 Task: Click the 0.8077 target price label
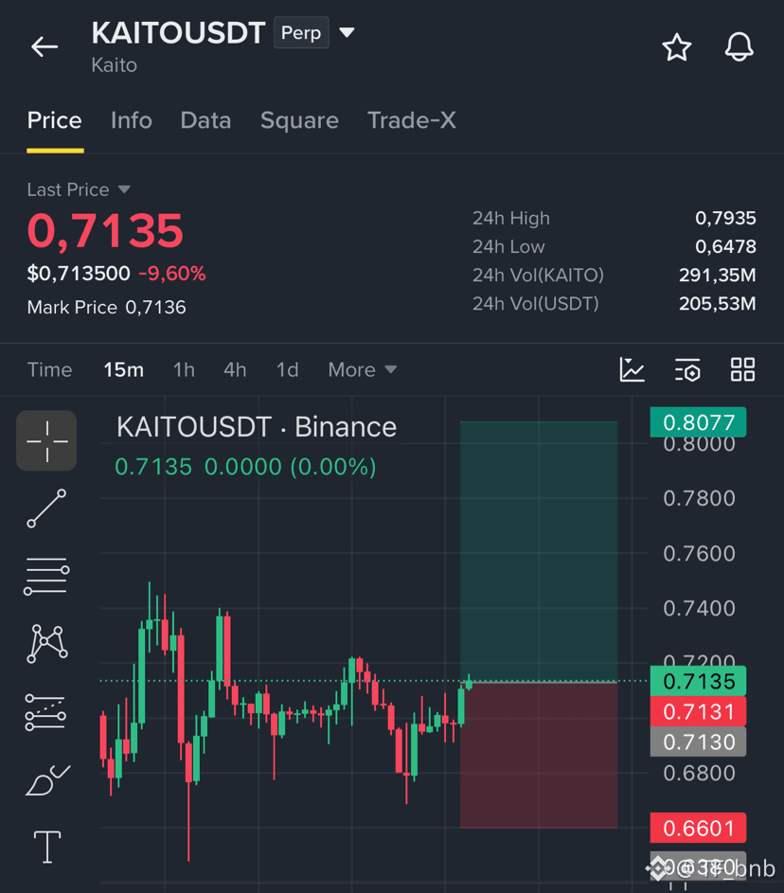(x=698, y=422)
